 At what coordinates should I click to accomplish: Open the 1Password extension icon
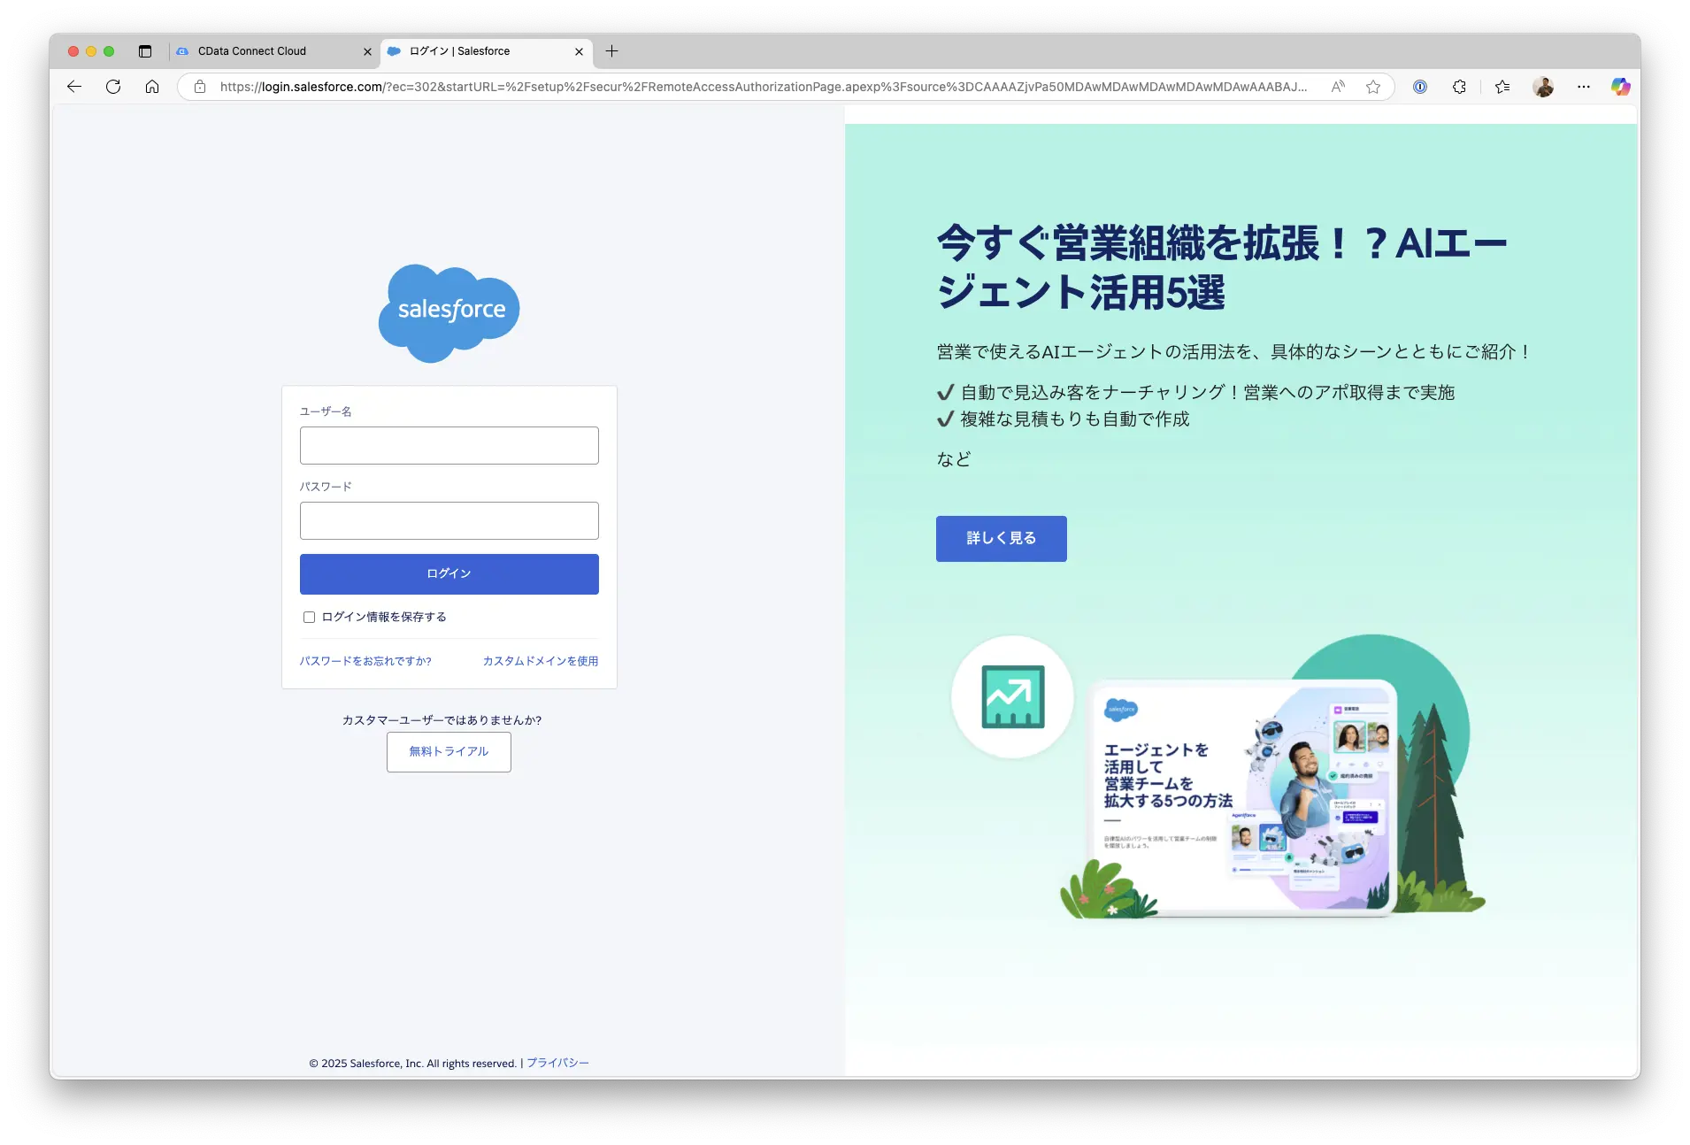(x=1420, y=87)
